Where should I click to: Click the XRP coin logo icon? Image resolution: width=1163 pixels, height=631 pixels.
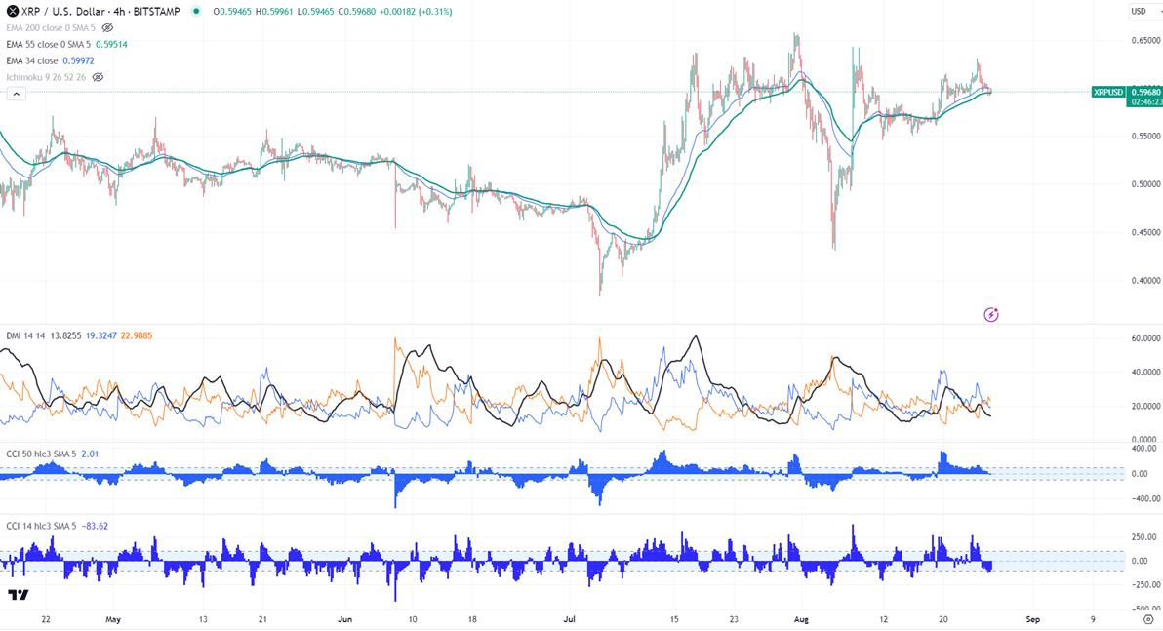pyautogui.click(x=12, y=11)
